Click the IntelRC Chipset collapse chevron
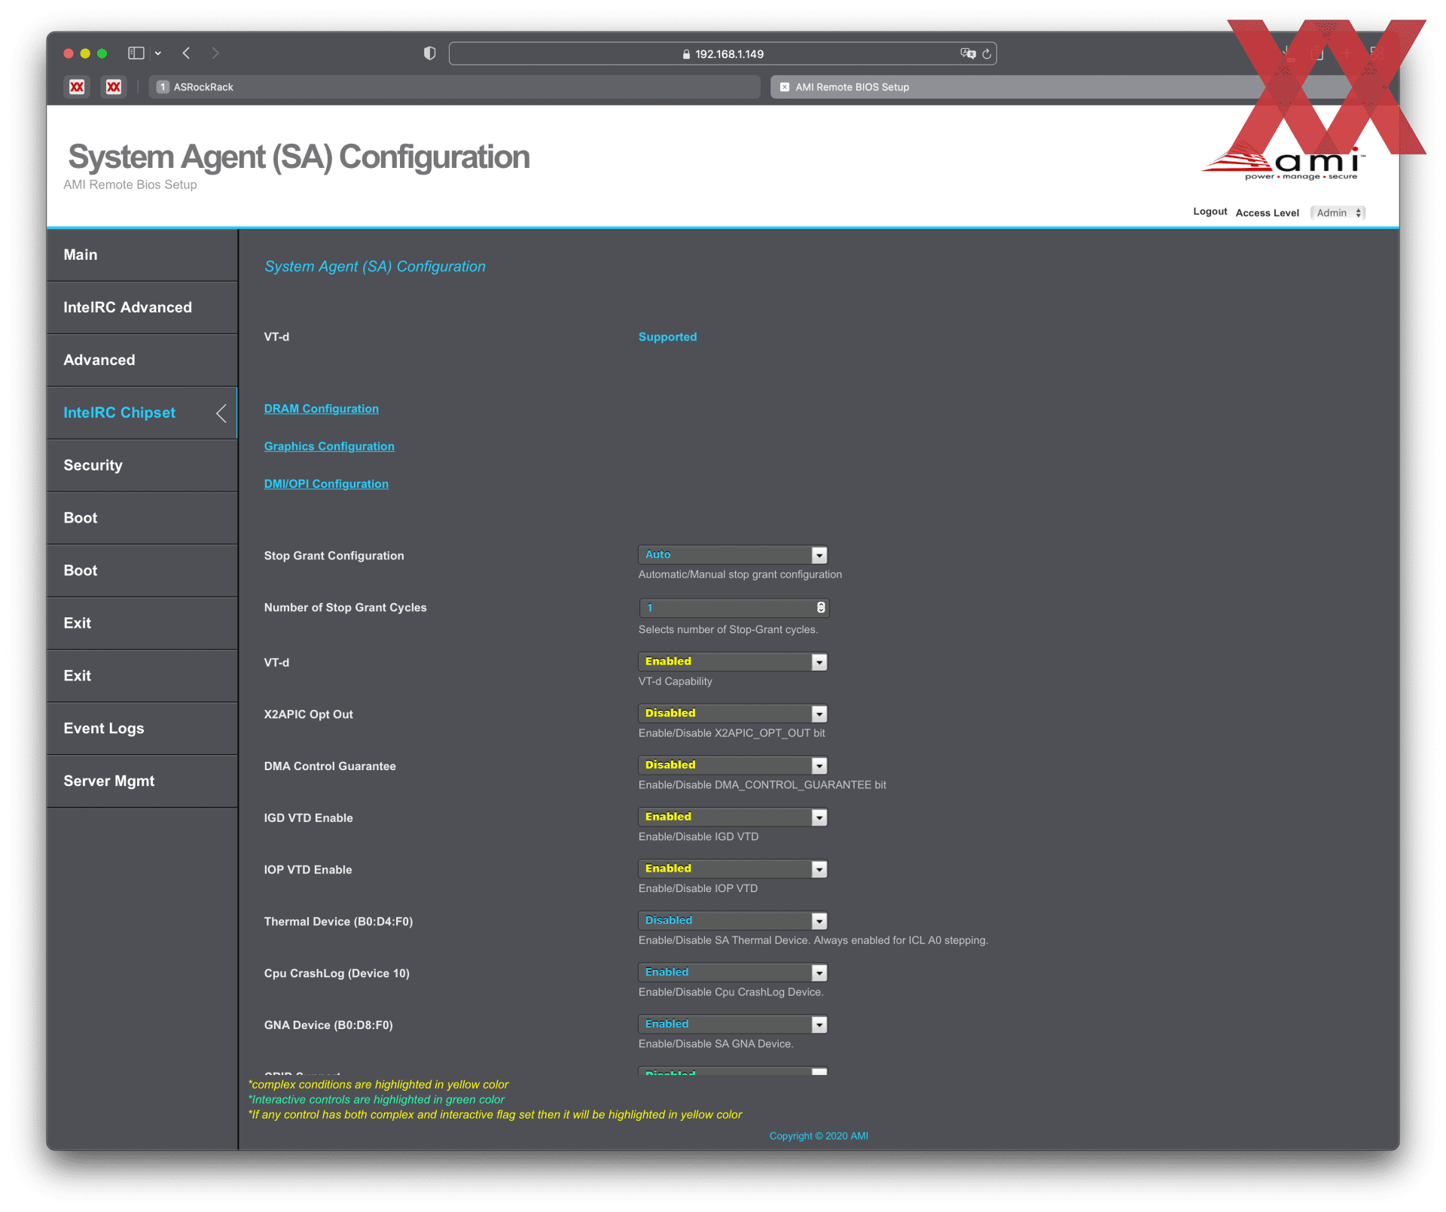Screen dimensions: 1446x1212 [221, 413]
